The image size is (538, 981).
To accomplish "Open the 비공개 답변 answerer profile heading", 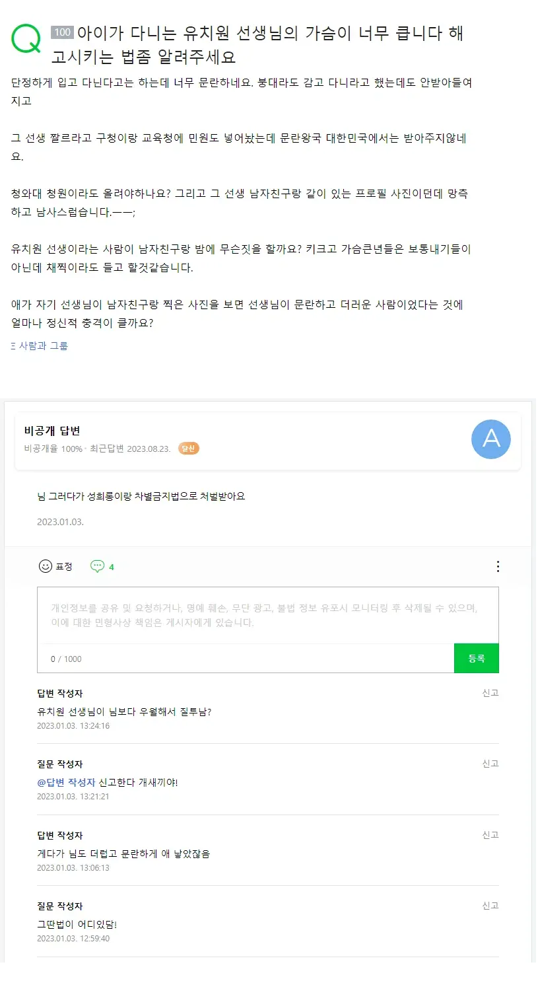I will coord(52,431).
